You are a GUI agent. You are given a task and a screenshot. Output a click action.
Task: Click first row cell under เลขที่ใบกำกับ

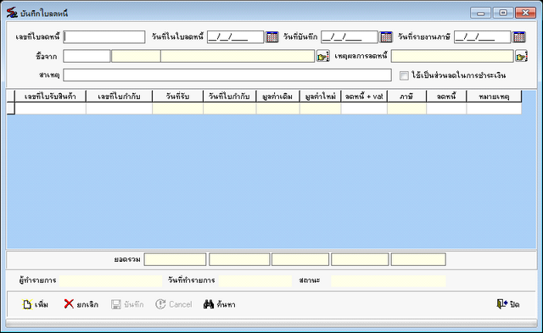click(x=119, y=108)
